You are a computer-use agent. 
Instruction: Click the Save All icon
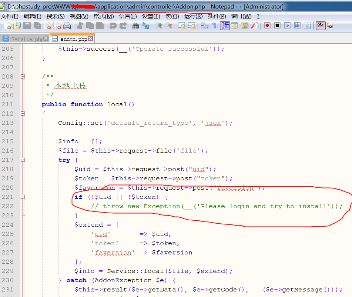(36, 25)
